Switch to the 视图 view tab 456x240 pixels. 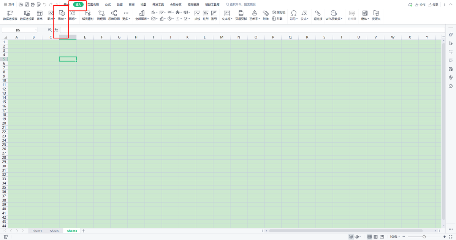pos(143,5)
